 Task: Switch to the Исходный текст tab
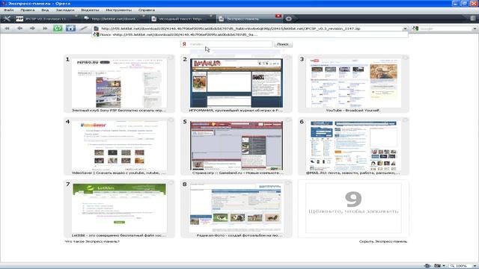click(x=182, y=19)
